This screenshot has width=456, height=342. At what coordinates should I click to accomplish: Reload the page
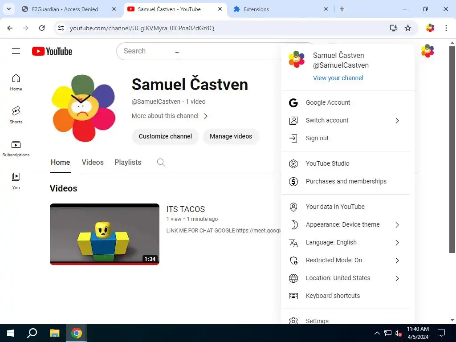(42, 28)
